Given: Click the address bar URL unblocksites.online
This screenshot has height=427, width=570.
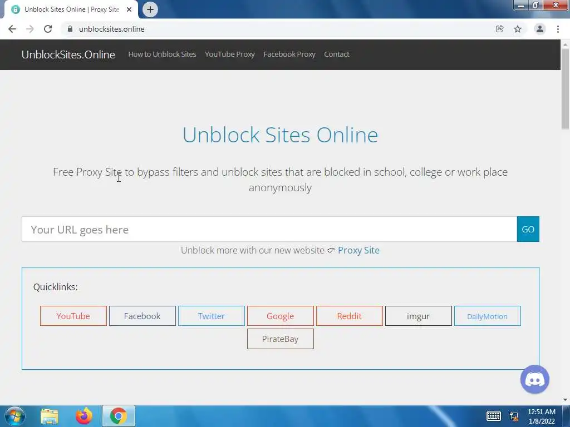Looking at the screenshot, I should click(x=111, y=29).
